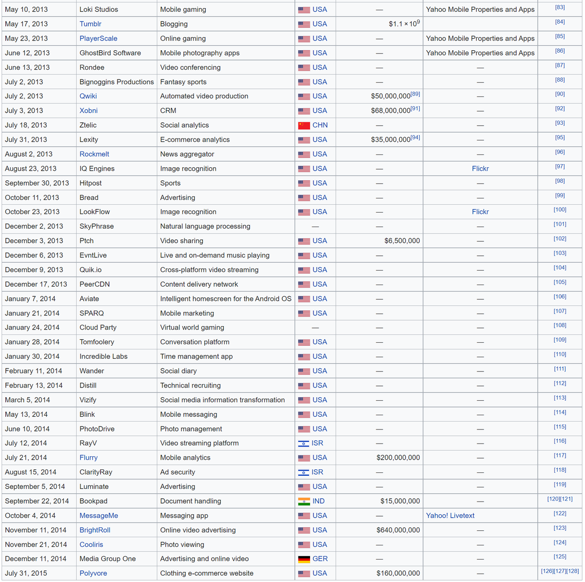
Task: Click the US flag in Aviate row
Action: (x=304, y=299)
